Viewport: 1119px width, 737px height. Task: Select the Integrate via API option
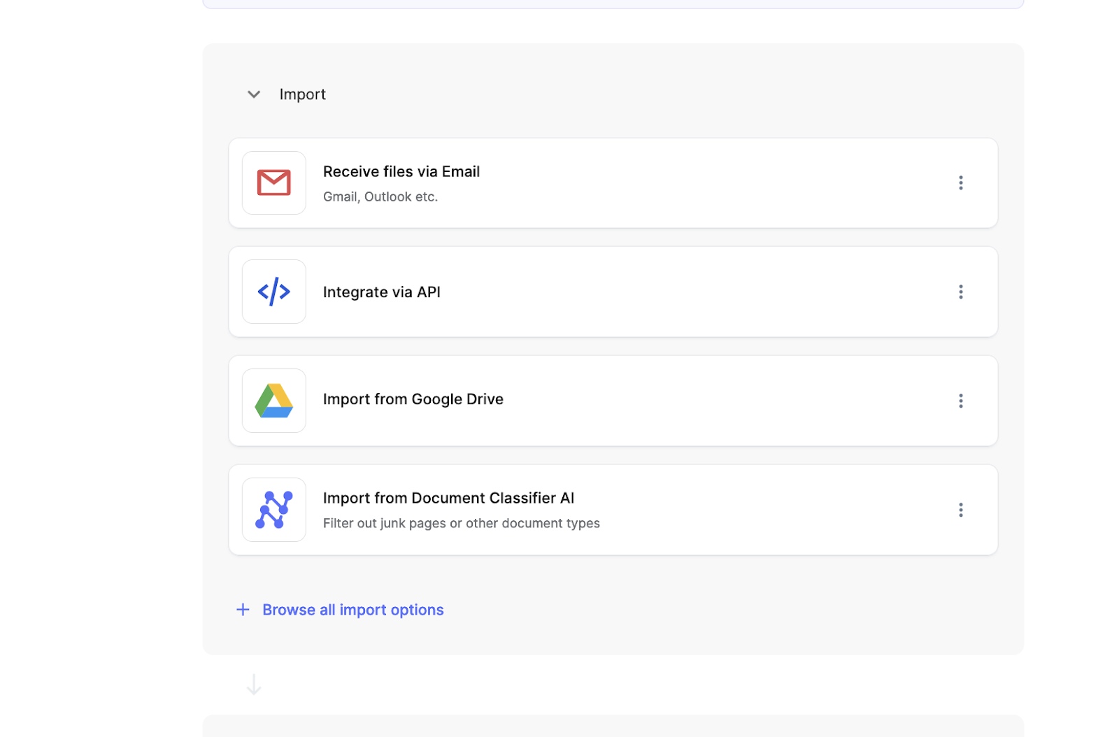[x=381, y=292]
